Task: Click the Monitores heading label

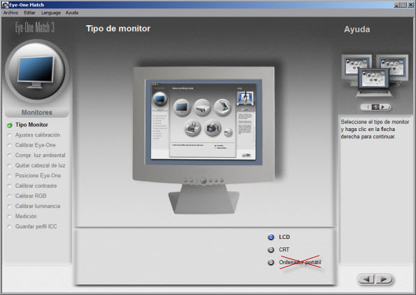Action: (x=36, y=113)
